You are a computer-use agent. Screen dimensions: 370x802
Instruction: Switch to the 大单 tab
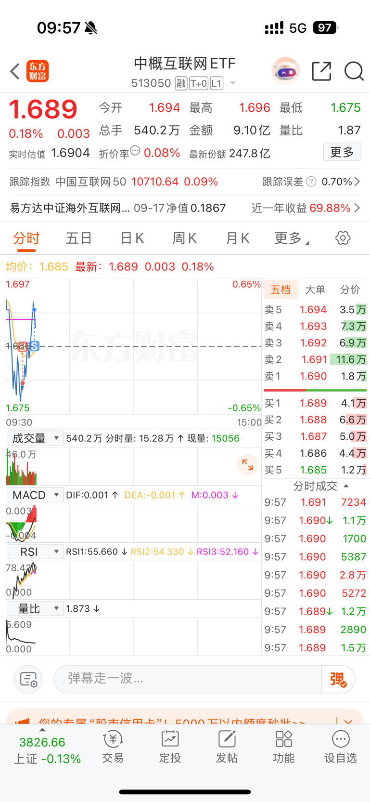pyautogui.click(x=315, y=289)
